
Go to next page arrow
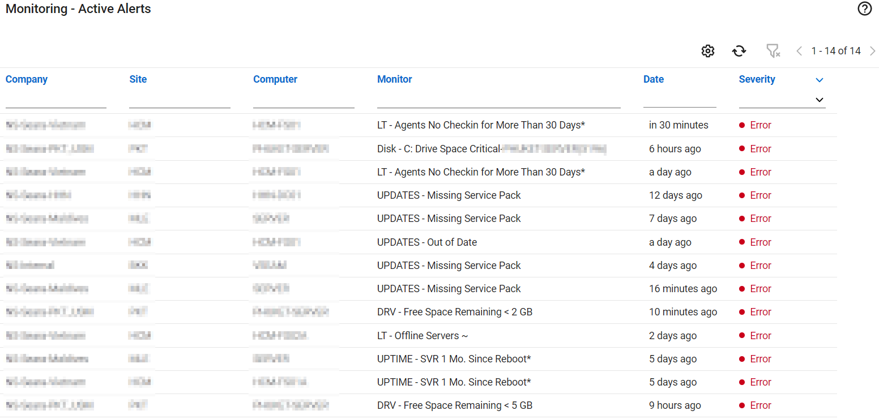872,51
